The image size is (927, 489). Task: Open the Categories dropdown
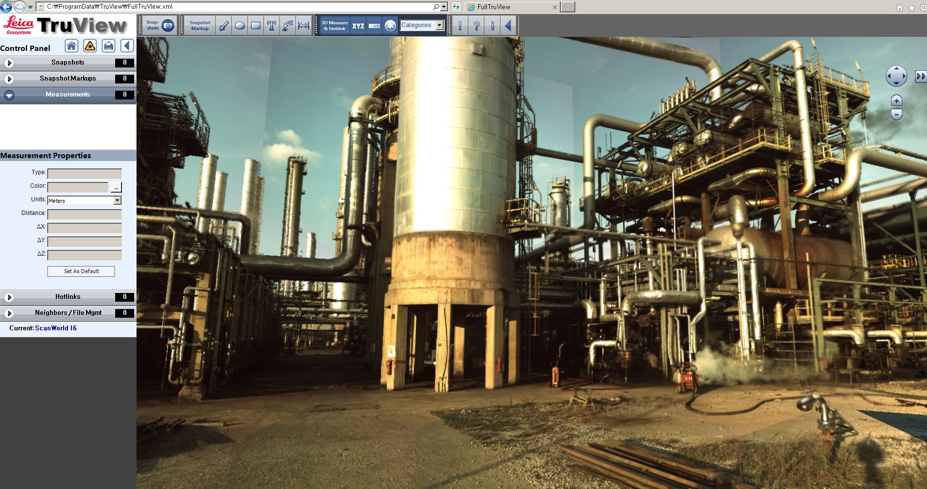422,25
